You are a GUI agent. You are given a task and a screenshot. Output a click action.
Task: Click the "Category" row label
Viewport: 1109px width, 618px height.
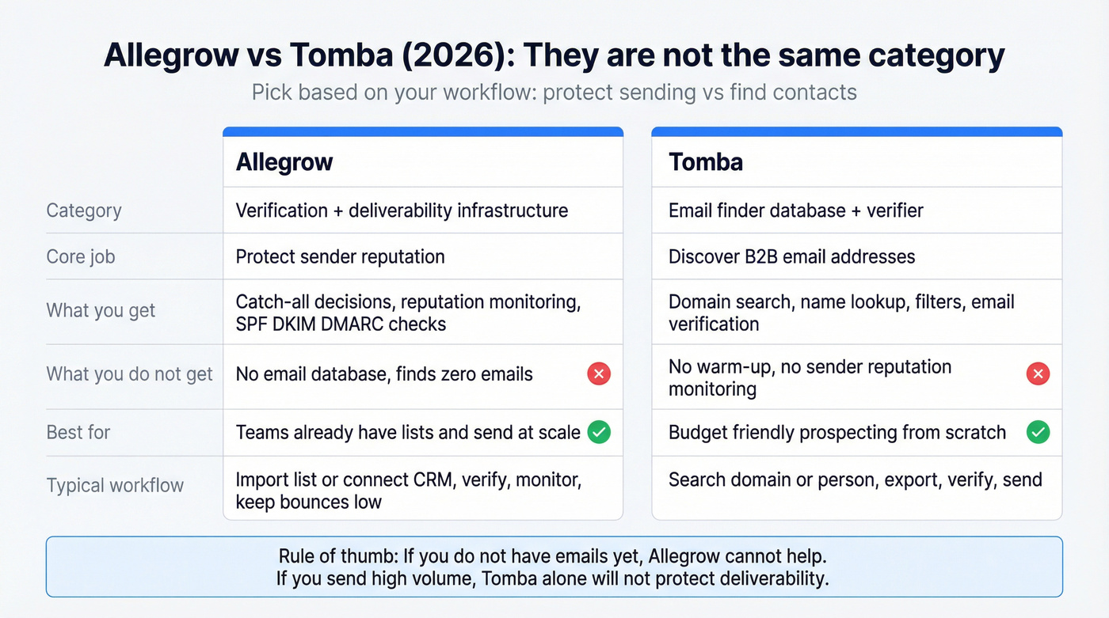[x=84, y=210]
